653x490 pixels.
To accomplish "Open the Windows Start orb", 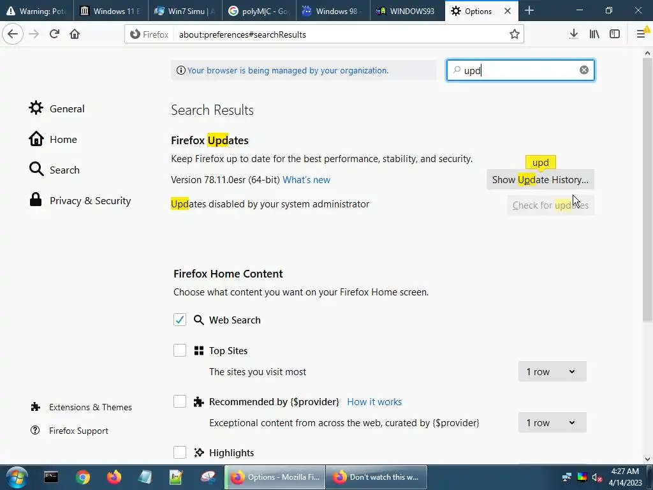I will coord(17,477).
